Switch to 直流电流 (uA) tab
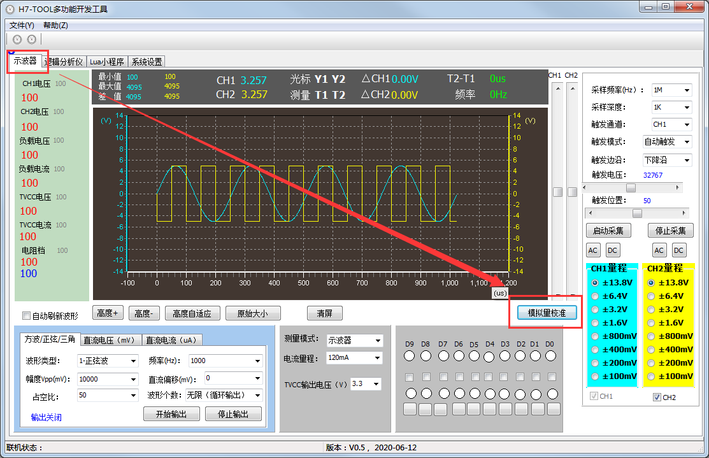This screenshot has width=709, height=458. 171,340
